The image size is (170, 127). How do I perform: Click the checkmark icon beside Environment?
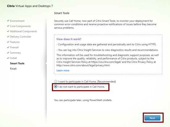pyautogui.click(x=8, y=21)
